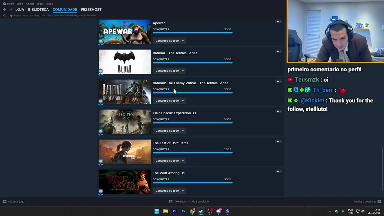This screenshot has height=216, width=384.
Task: Switch to the BIBLIOTECA tab
Action: (38, 10)
